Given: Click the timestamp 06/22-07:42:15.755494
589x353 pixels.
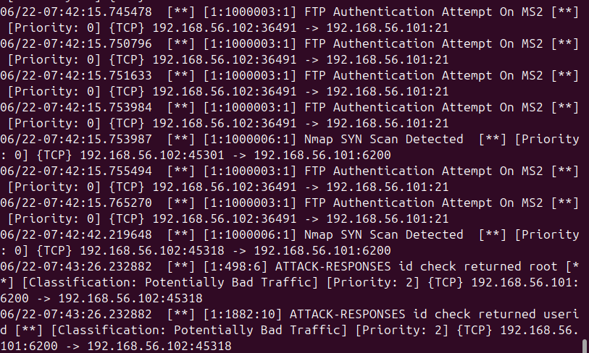Looking at the screenshot, I should click(76, 171).
